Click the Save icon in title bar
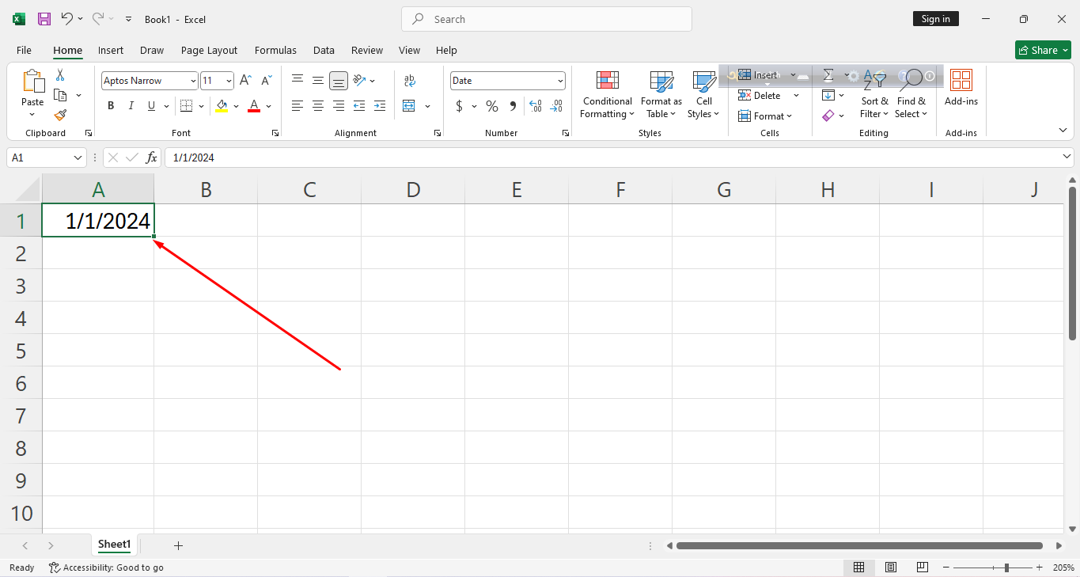 coord(44,19)
